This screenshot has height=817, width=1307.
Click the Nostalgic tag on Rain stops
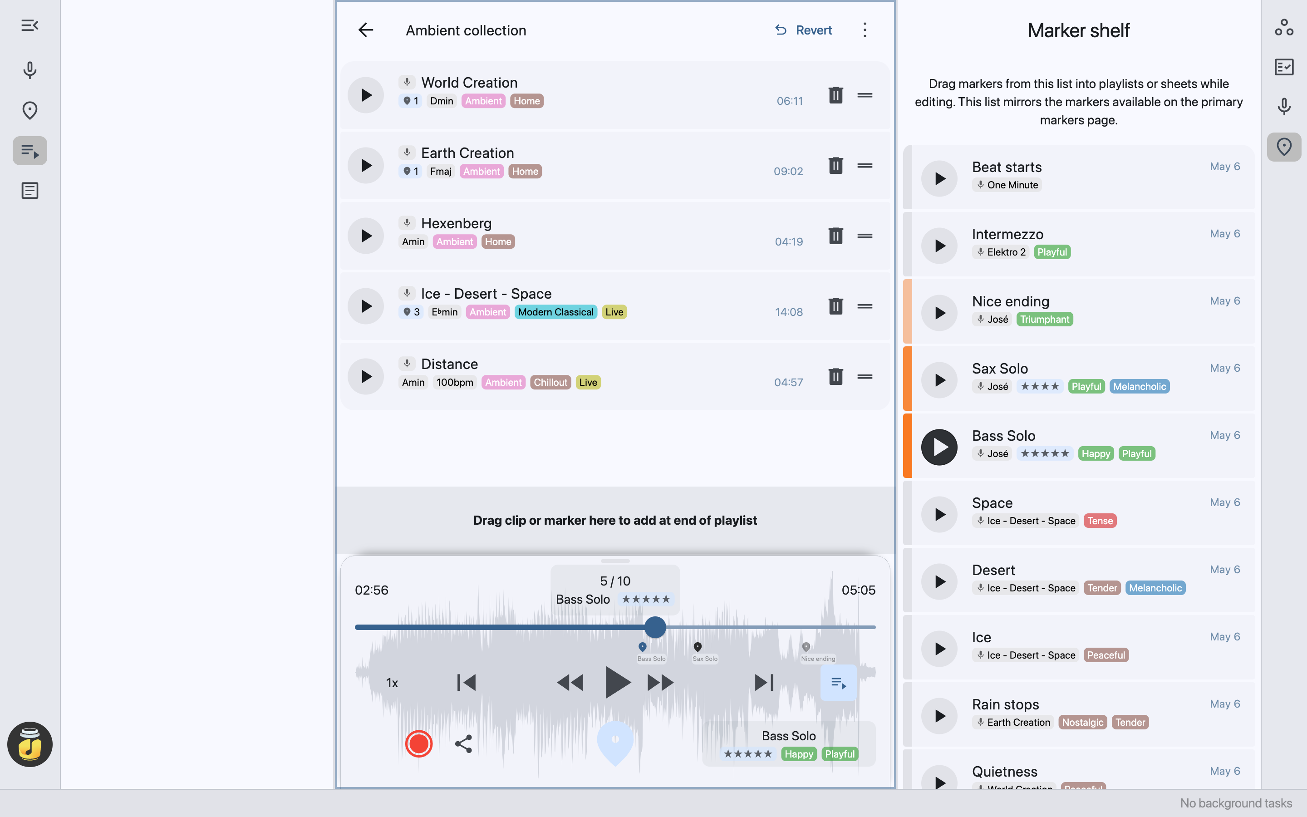[x=1082, y=723]
